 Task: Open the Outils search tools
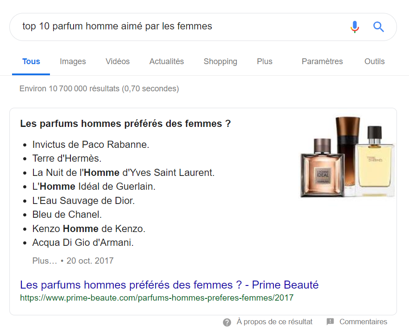(x=374, y=61)
